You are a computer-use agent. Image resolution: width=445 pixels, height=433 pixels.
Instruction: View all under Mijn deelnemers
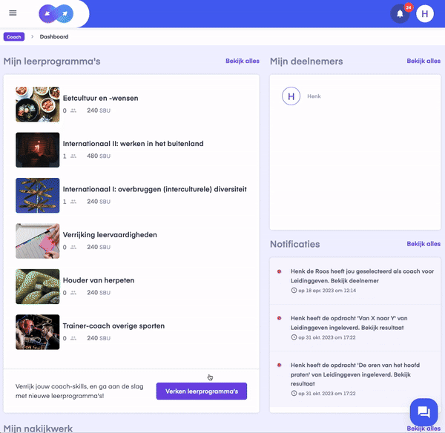pos(423,61)
